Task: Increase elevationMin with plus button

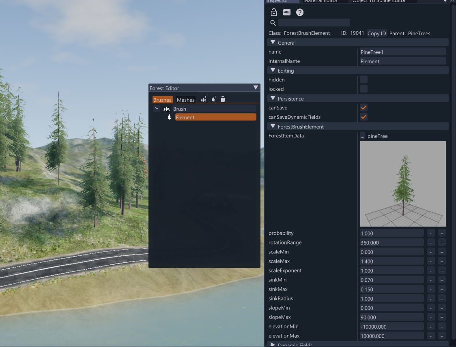Action: point(442,327)
